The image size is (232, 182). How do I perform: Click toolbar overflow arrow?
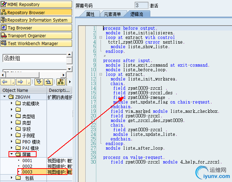tap(70, 82)
